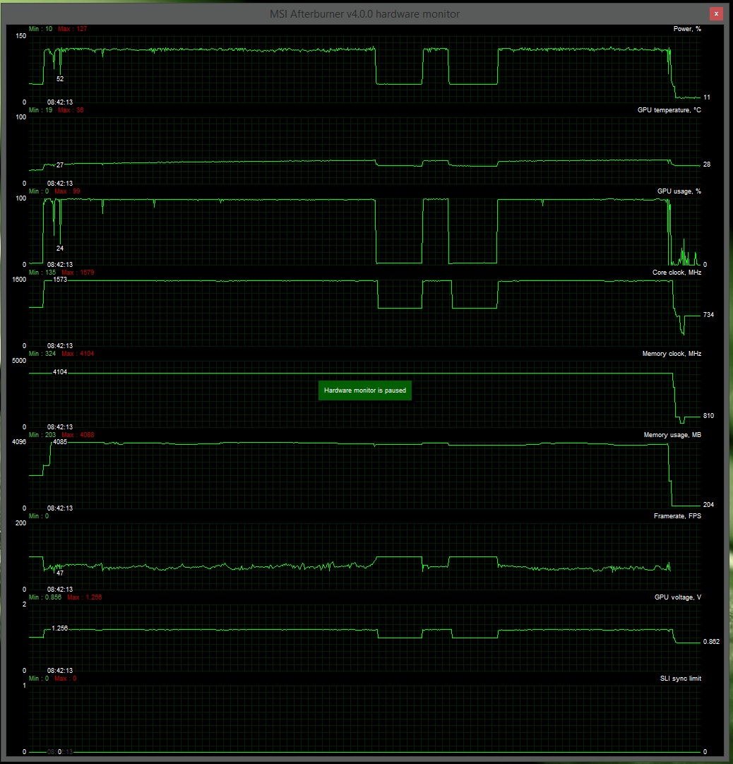Screen dimensions: 733x764
Task: Click the Memory usage 'Max : 4088' value
Action: [78, 435]
